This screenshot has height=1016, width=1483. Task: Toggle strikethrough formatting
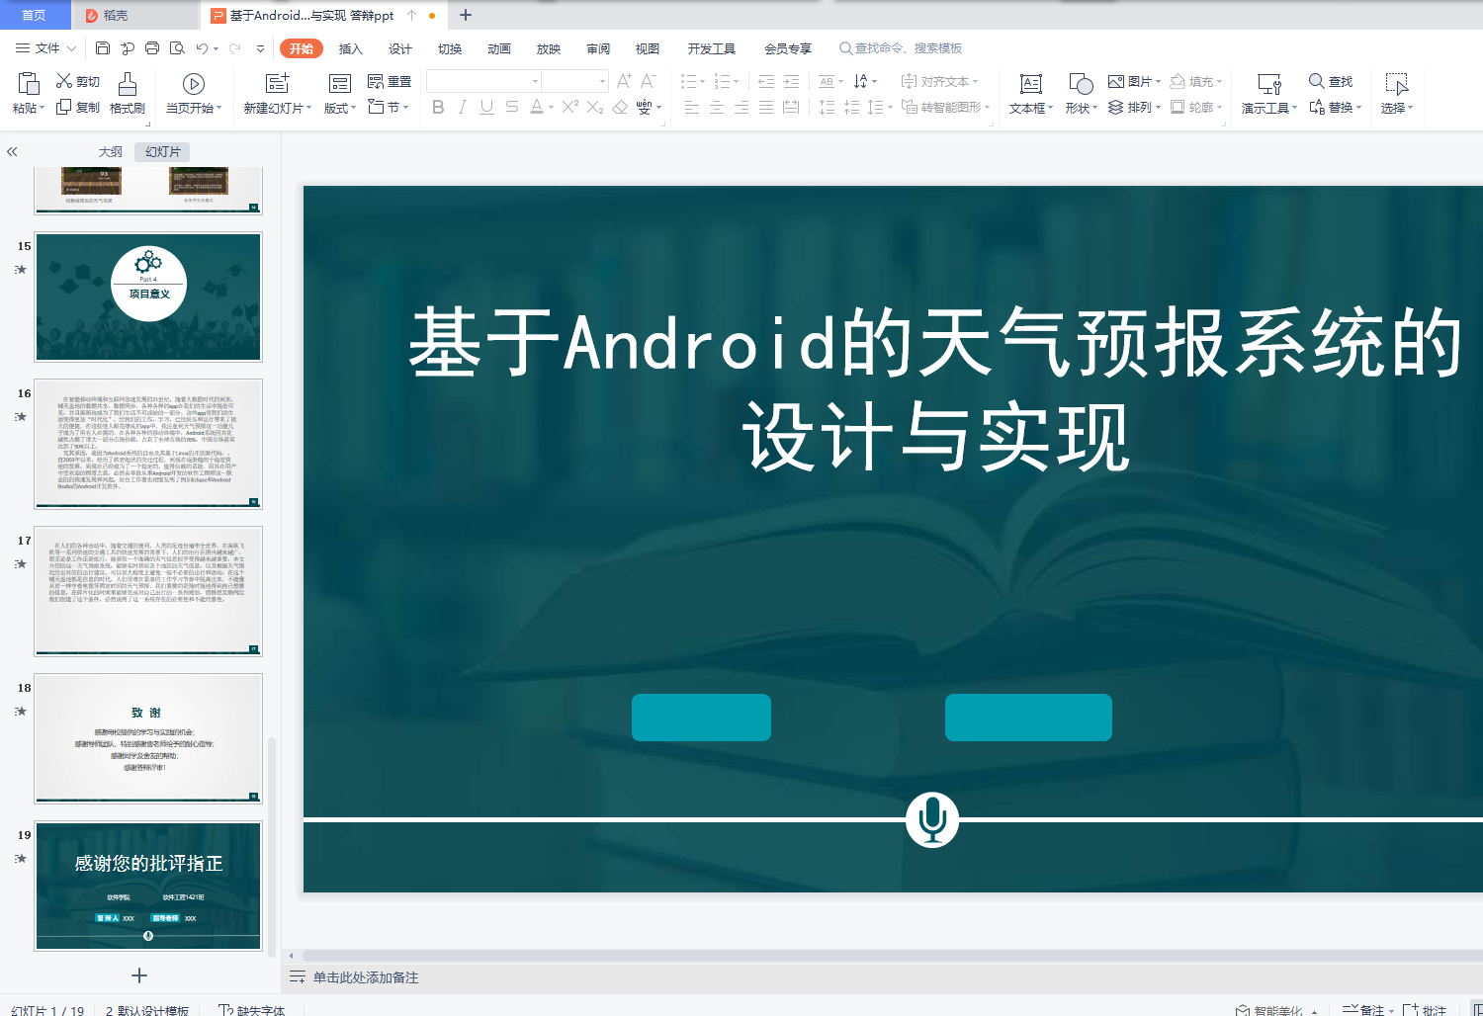[x=511, y=107]
